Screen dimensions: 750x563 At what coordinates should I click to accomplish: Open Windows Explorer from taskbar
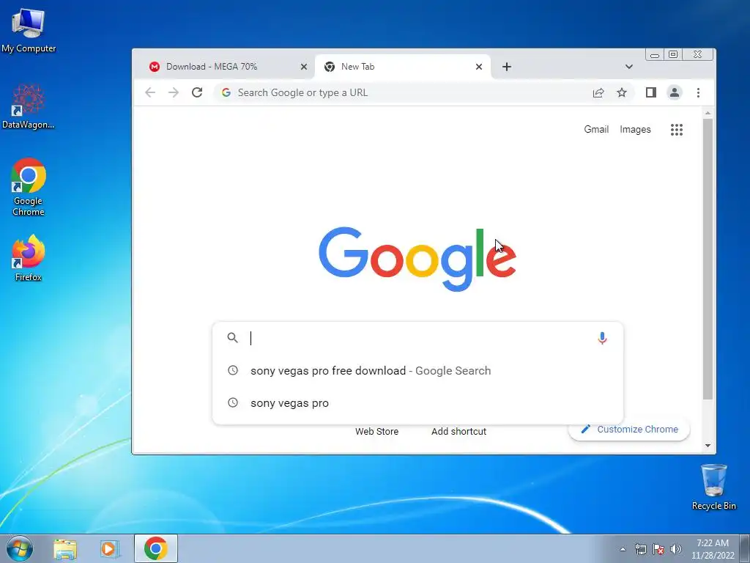click(x=65, y=548)
